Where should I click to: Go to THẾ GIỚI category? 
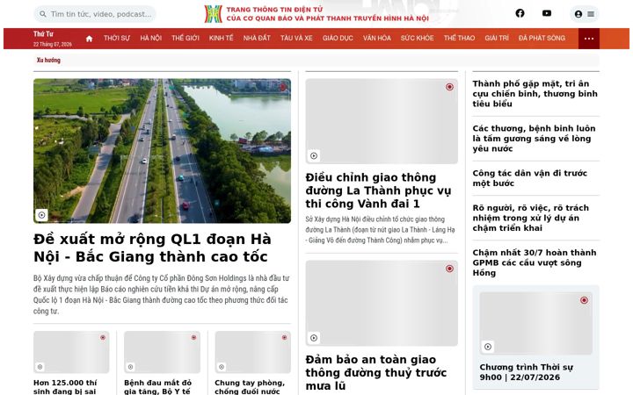point(186,38)
